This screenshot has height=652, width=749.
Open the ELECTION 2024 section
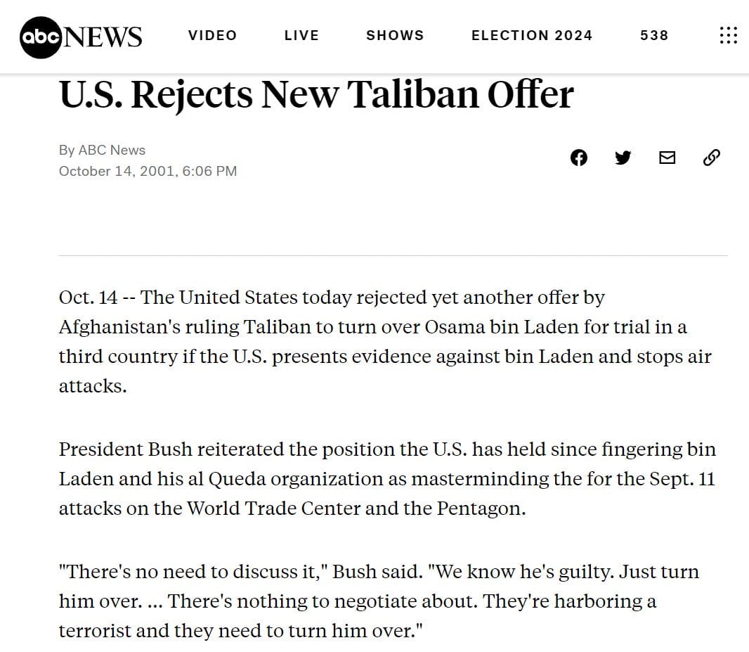point(532,35)
